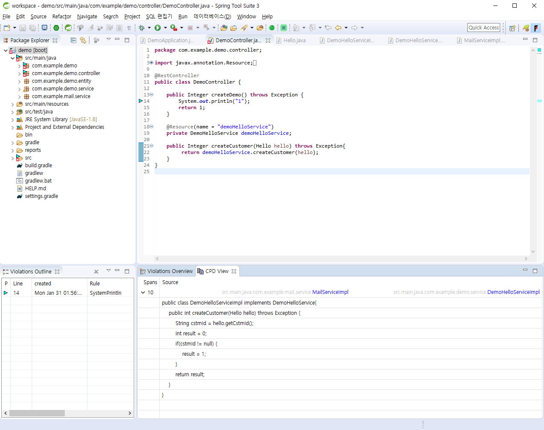
Task: Open the Debug configurations dropdown arrow
Action: [x=149, y=28]
